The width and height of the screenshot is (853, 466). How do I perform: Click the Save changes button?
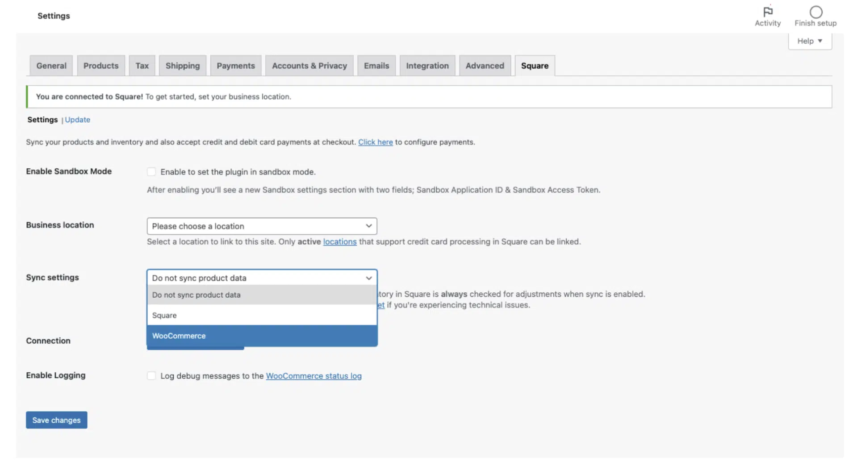[56, 420]
